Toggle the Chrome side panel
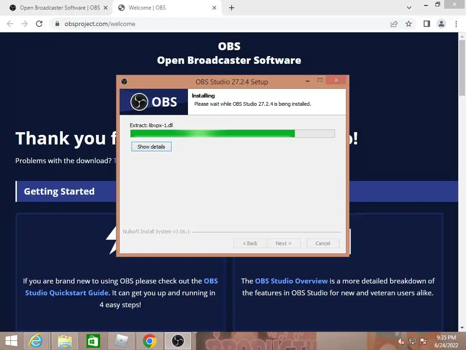Screen dimensions: 466x350 click(427, 24)
